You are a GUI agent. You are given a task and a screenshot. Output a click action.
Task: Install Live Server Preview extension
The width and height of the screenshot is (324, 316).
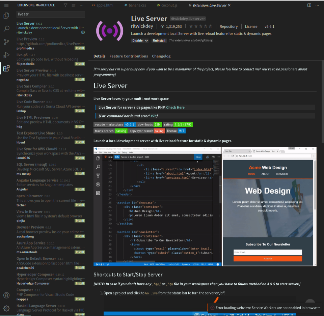80,80
